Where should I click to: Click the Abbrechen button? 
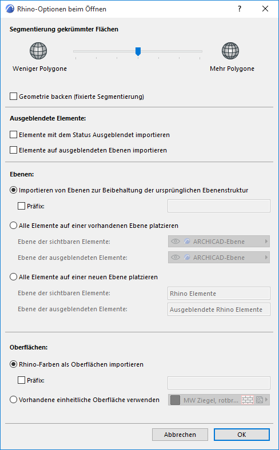[x=180, y=435]
